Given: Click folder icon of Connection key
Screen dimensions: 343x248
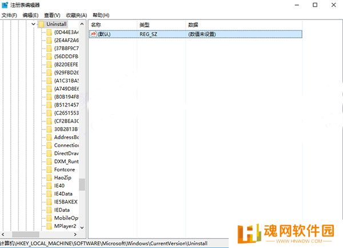Looking at the screenshot, I should [x=49, y=145].
